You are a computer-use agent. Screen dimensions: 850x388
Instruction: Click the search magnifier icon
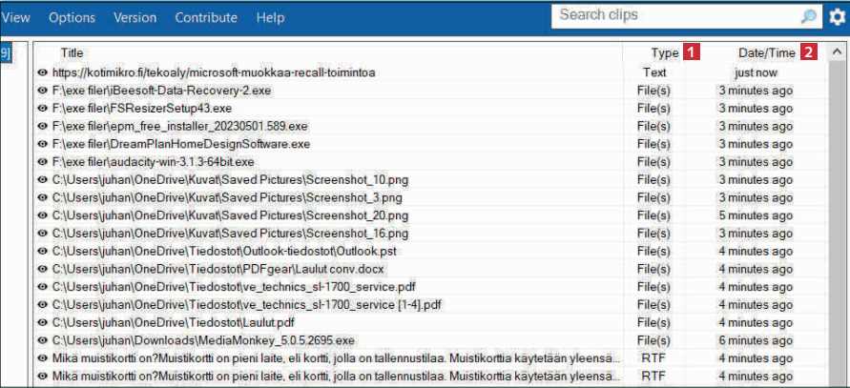(x=807, y=17)
